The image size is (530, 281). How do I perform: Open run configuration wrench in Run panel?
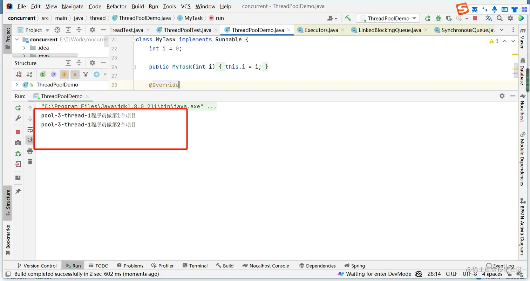coord(18,119)
